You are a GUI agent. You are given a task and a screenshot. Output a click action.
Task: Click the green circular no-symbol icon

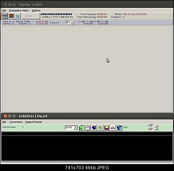coord(100,128)
